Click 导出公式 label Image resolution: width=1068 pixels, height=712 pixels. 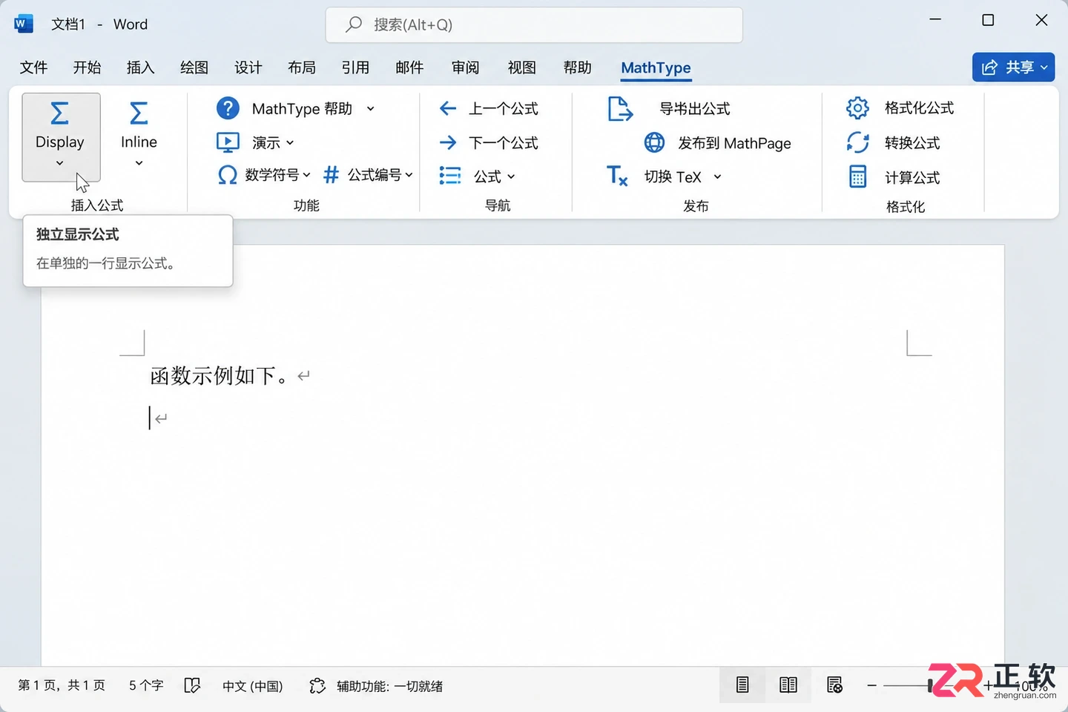[x=695, y=109]
